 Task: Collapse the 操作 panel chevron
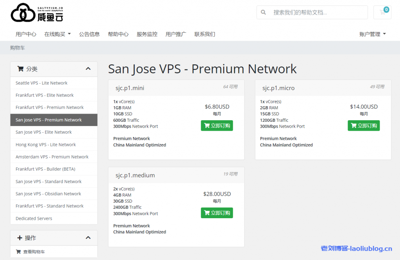(x=88, y=238)
